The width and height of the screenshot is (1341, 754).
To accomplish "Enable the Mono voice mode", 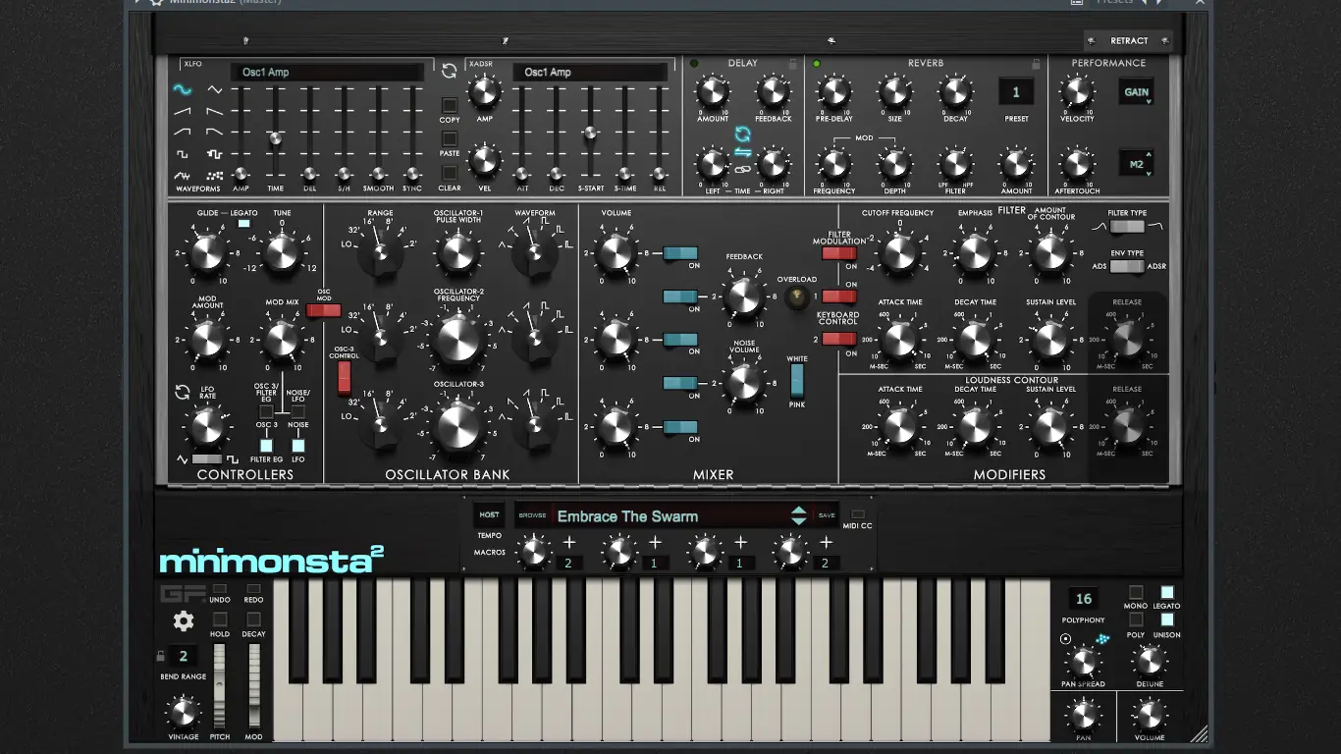I will tap(1136, 592).
